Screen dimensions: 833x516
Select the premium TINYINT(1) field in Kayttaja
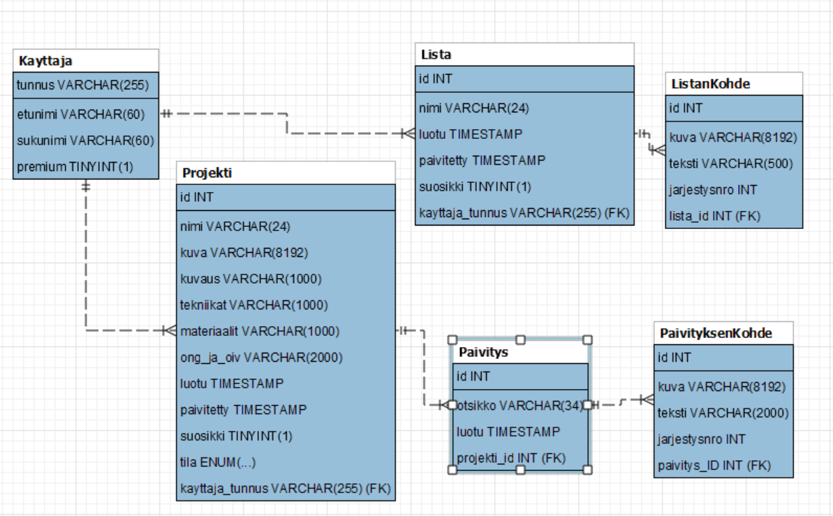(x=75, y=166)
